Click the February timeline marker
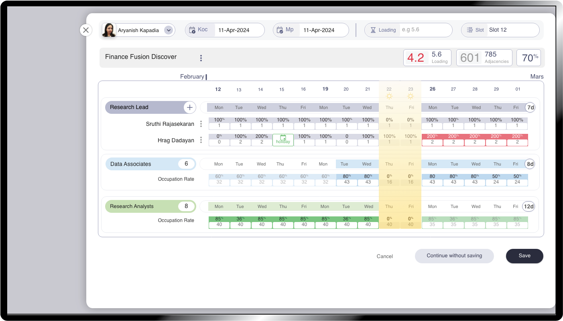 (206, 77)
